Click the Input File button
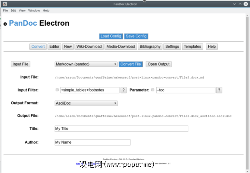This screenshot has height=173, width=250. point(21,64)
